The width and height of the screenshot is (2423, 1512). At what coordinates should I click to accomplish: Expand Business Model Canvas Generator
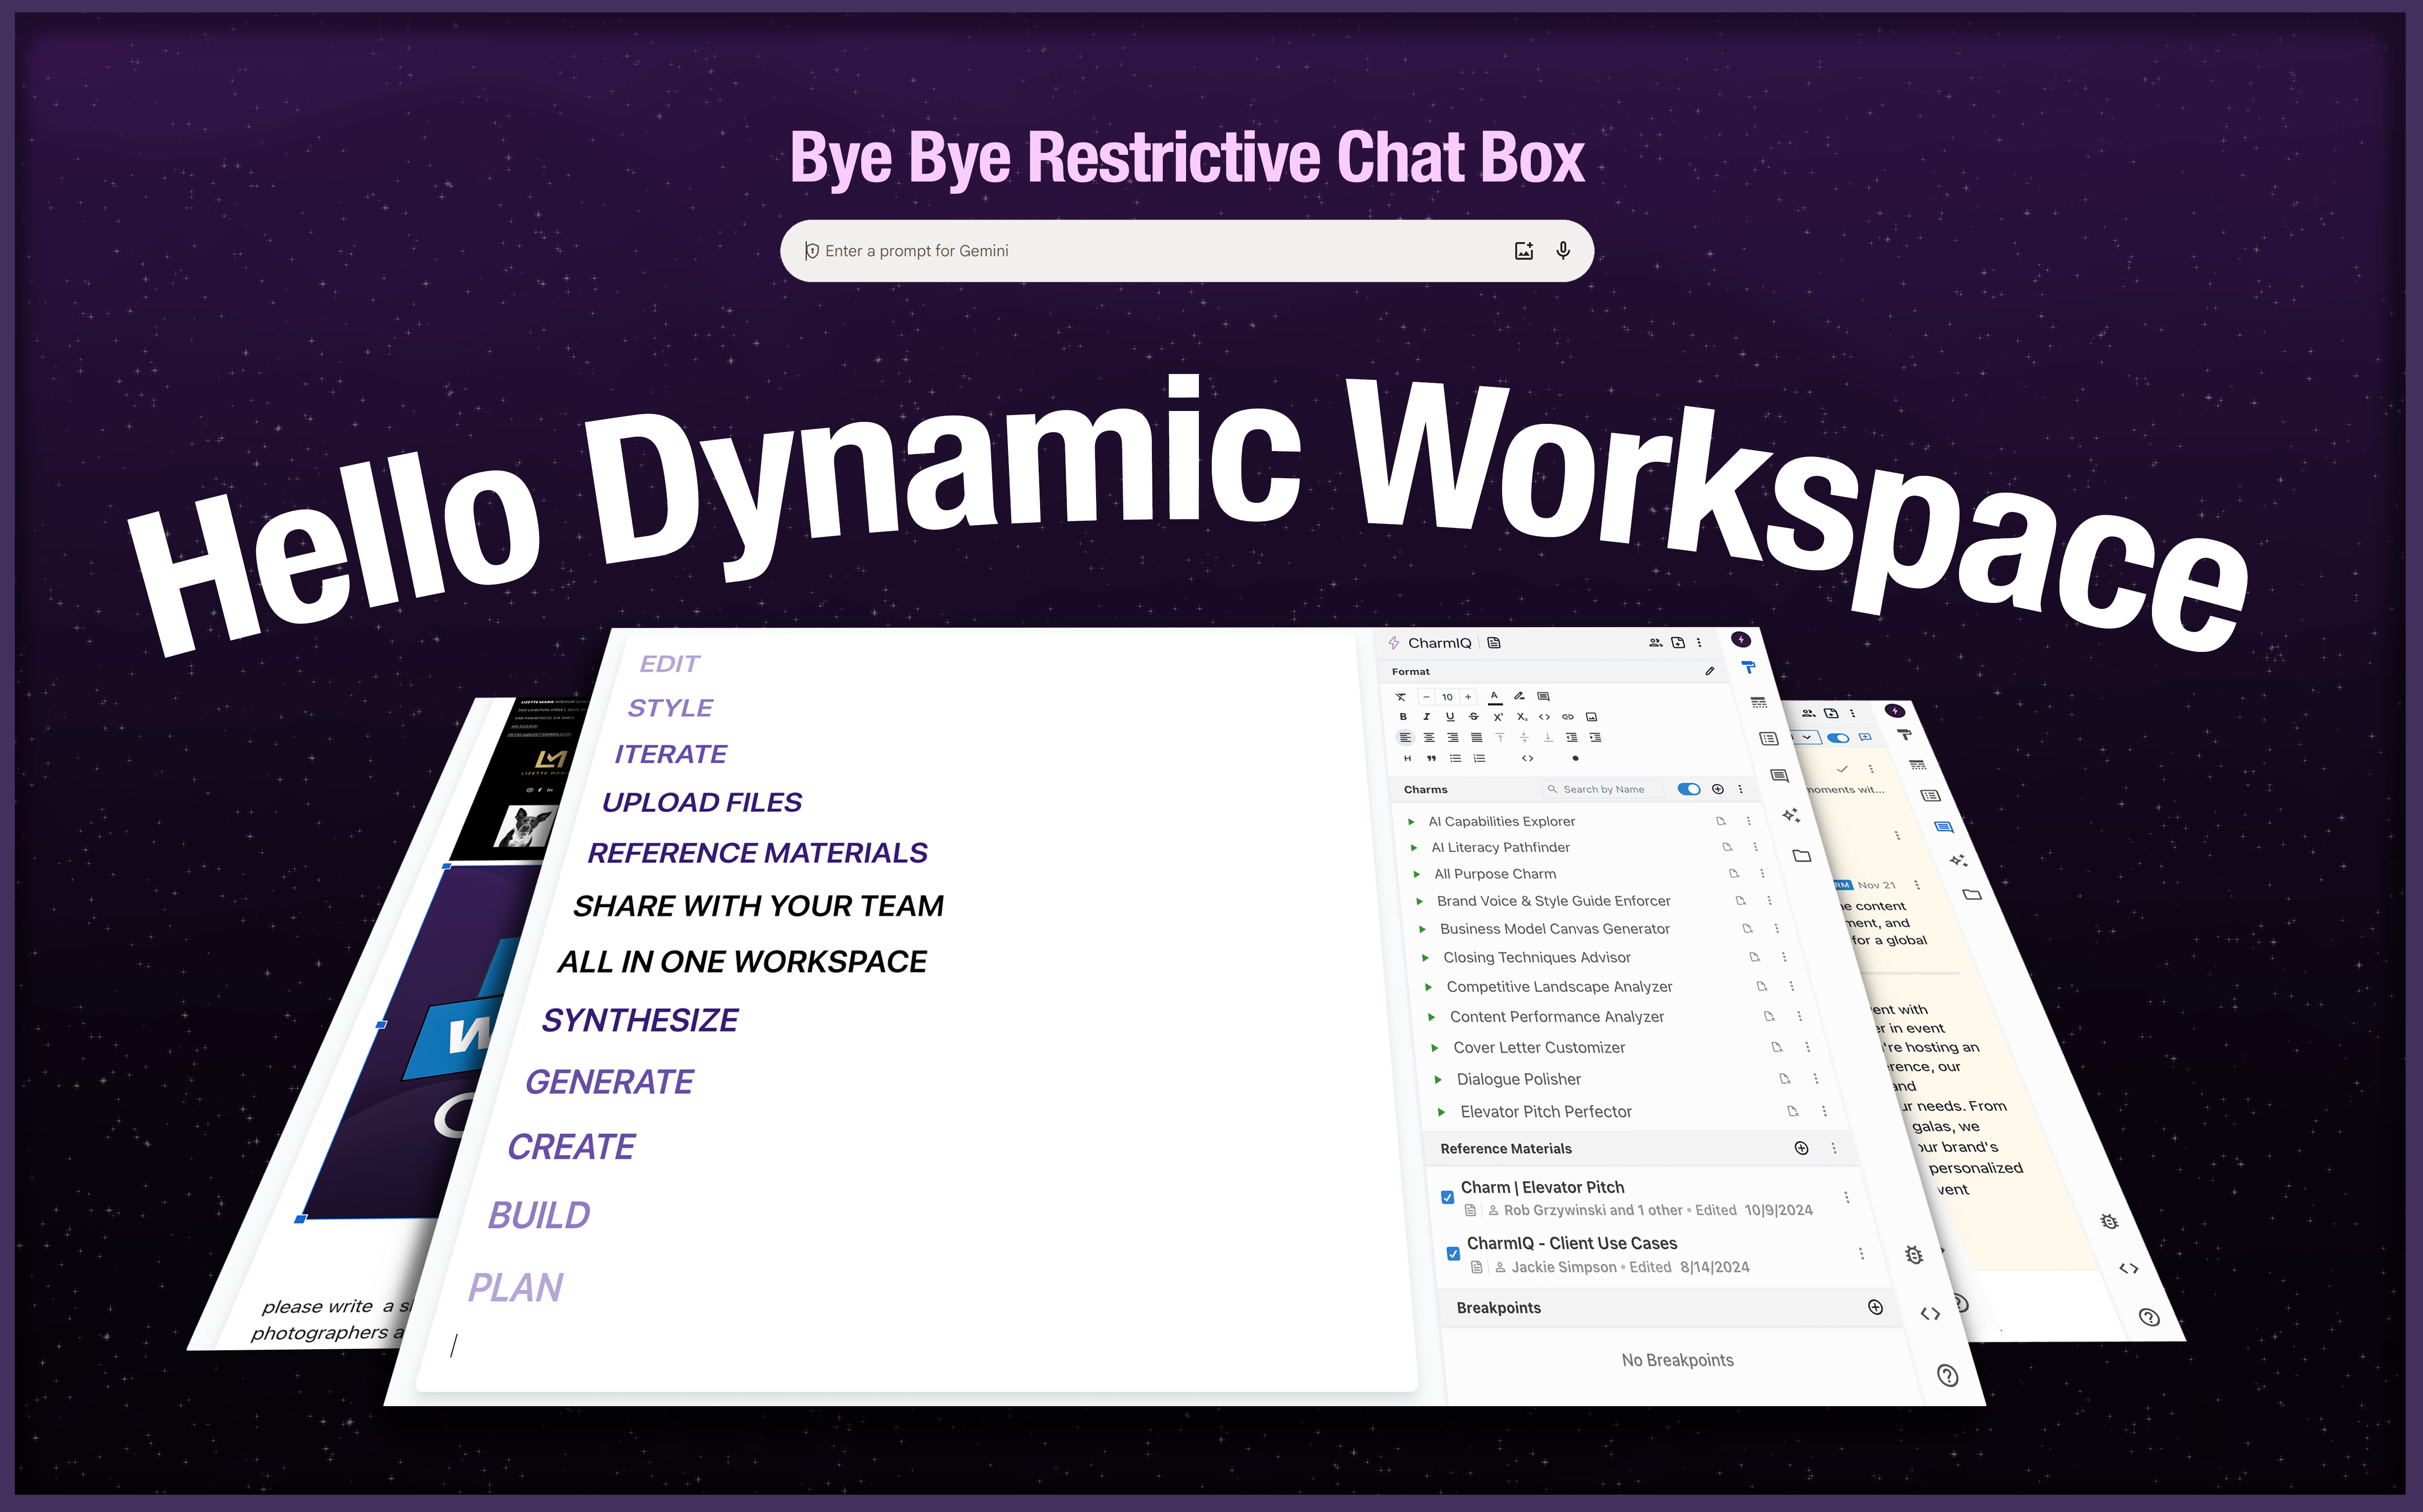click(1423, 930)
